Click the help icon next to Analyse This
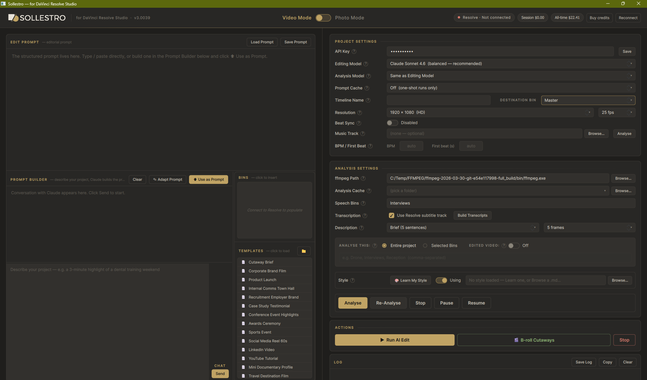The width and height of the screenshot is (647, 380). [x=375, y=246]
